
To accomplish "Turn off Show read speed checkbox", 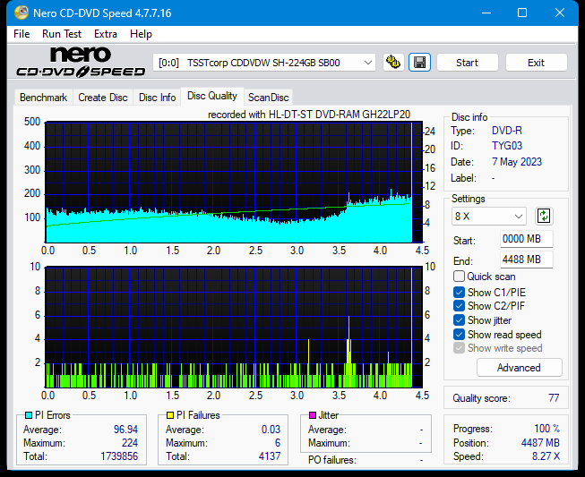I will pos(460,335).
